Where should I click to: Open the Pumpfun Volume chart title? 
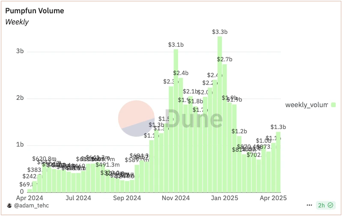(34, 12)
